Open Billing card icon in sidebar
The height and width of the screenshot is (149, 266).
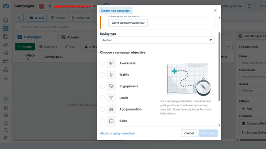pyautogui.click(x=6, y=61)
